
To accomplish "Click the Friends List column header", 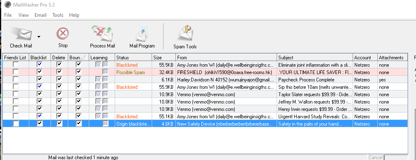I will coord(16,58).
